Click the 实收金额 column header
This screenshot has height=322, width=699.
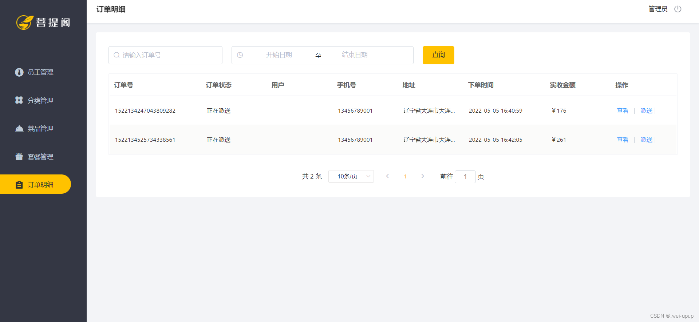click(x=562, y=85)
